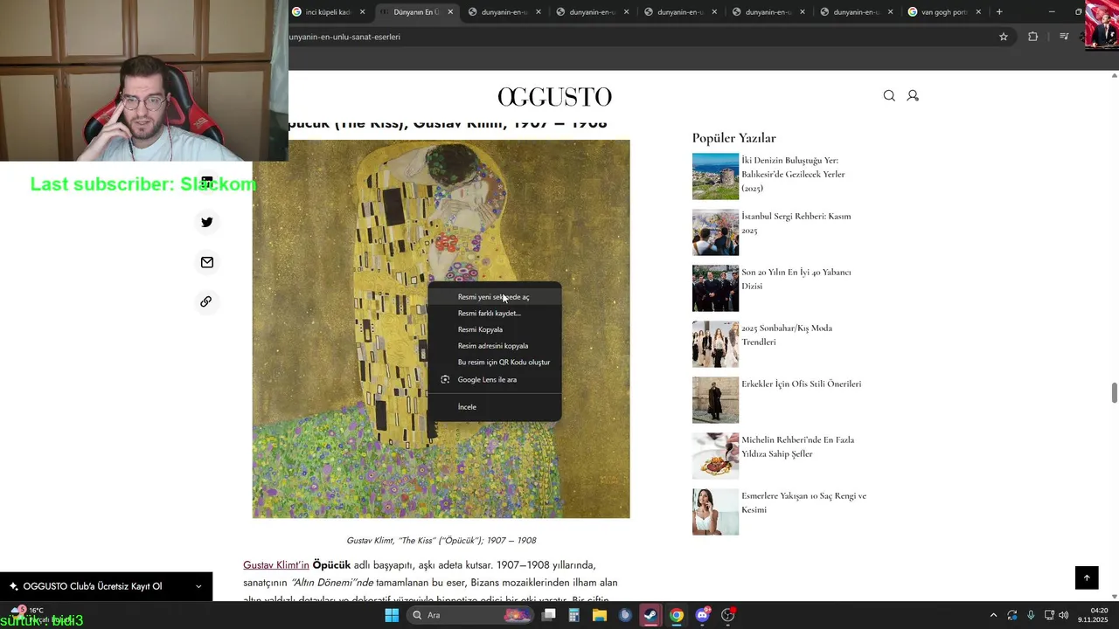Click the OGGUSTO search magnifier icon
This screenshot has width=1119, height=629.
tap(889, 96)
